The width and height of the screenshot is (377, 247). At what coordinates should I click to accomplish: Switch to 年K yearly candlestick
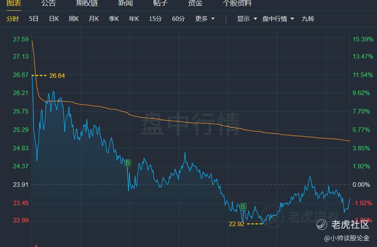(x=134, y=19)
